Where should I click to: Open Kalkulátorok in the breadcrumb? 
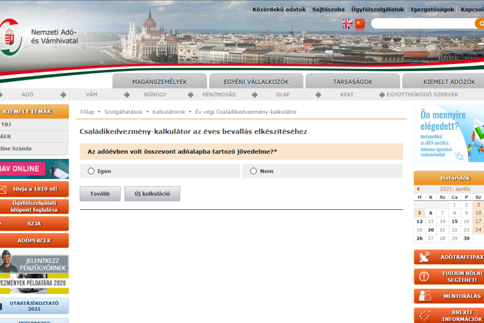(x=169, y=112)
